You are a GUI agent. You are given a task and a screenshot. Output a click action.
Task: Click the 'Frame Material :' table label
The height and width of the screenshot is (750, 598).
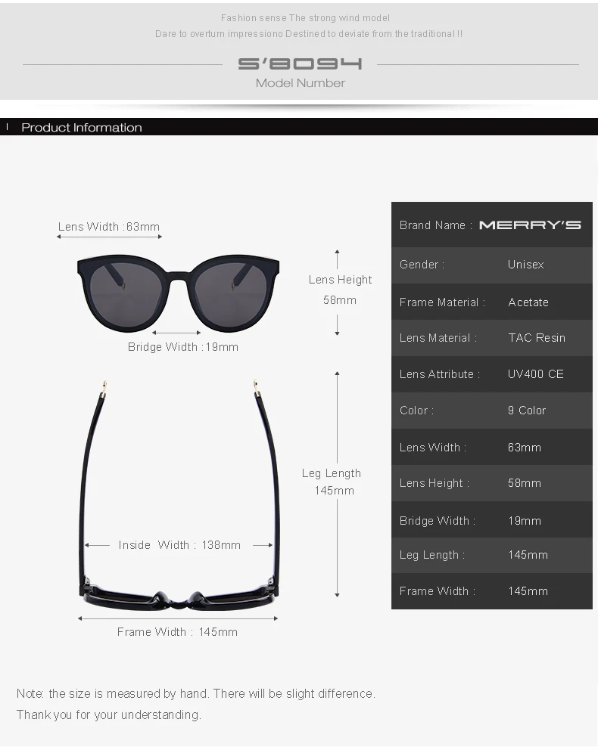tap(442, 302)
